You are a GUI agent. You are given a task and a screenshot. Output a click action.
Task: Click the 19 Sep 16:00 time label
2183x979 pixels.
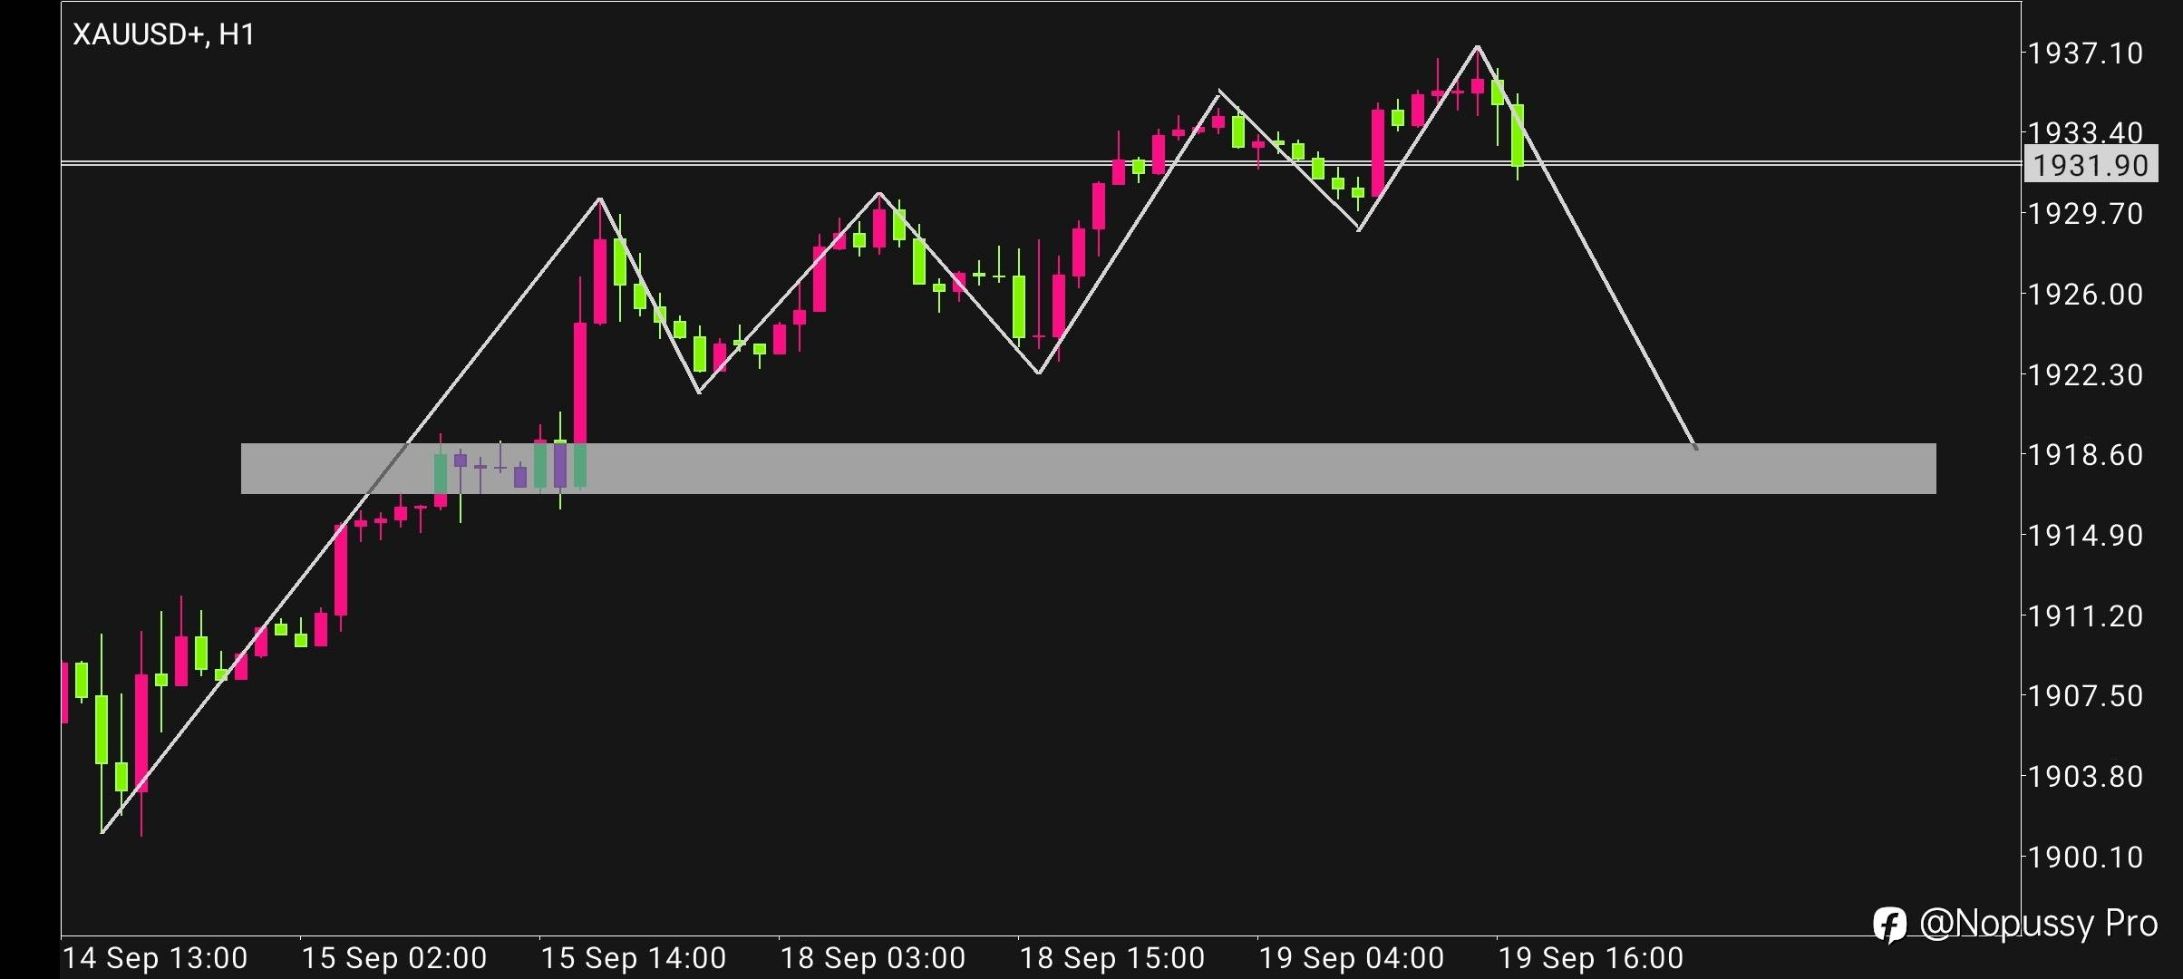click(x=1591, y=958)
